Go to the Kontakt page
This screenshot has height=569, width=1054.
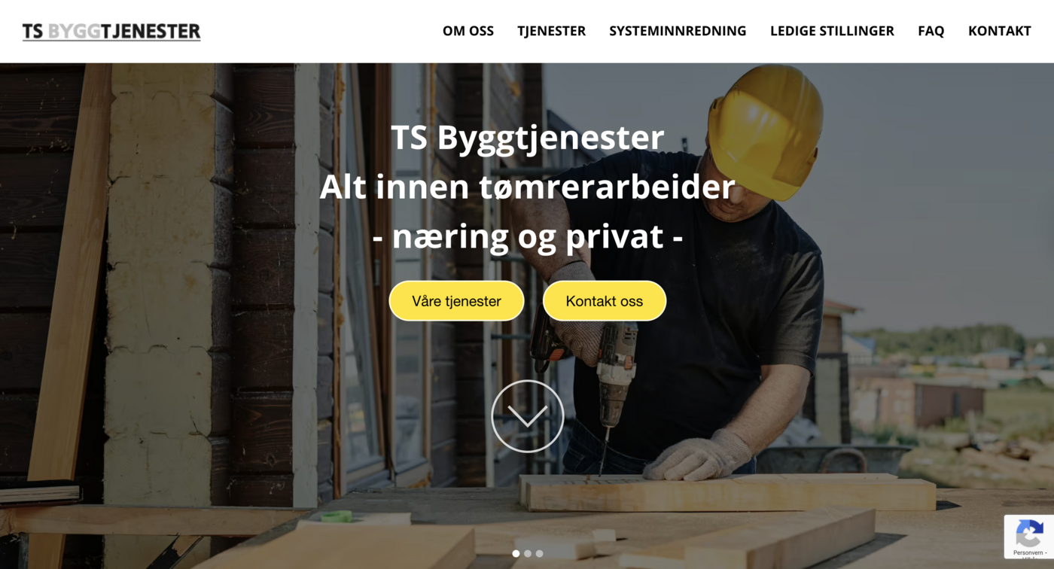pyautogui.click(x=999, y=31)
